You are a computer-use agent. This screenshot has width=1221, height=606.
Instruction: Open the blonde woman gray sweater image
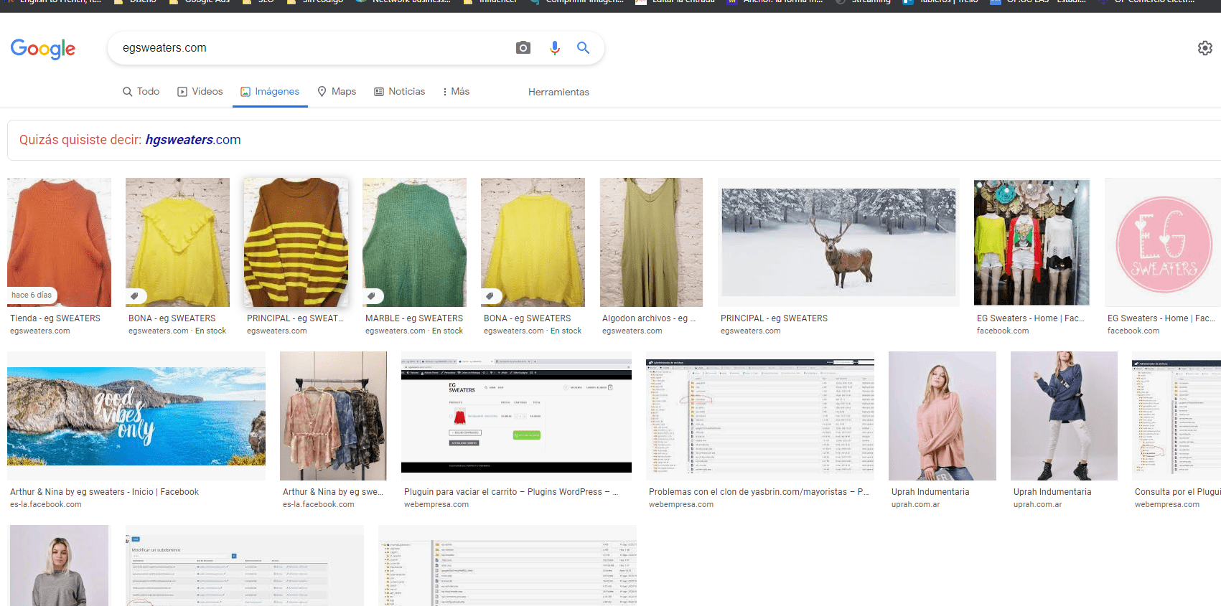tap(58, 565)
